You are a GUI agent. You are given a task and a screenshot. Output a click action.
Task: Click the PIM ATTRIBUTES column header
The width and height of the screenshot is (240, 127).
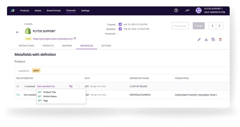25,78
